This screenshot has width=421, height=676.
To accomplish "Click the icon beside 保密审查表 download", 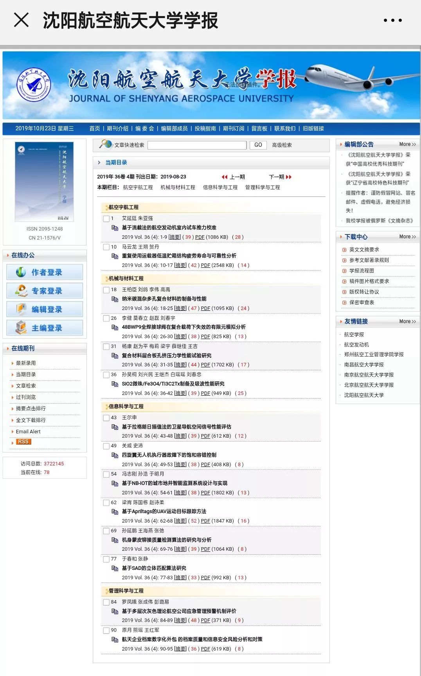I will [x=344, y=303].
